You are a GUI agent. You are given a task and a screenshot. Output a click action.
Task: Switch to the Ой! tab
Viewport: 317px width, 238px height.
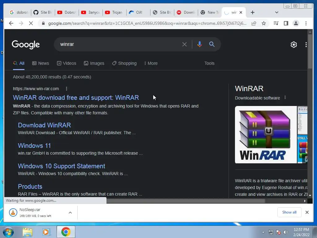point(138,12)
